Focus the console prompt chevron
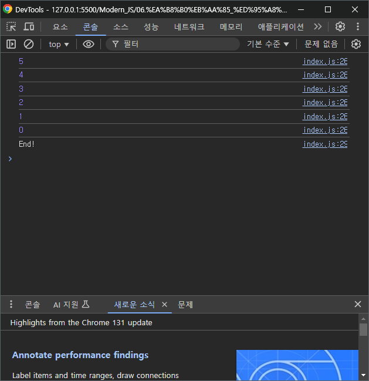369x381 pixels. pos(10,159)
